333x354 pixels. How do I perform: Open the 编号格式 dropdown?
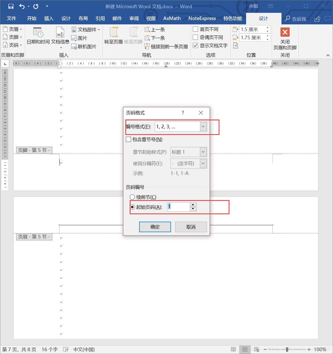click(x=203, y=126)
